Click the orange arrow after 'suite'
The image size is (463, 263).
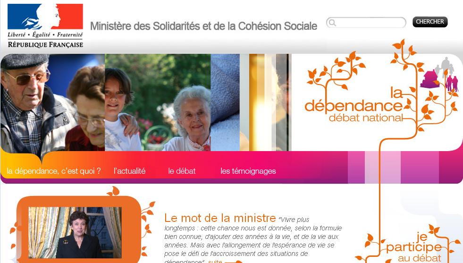233,262
